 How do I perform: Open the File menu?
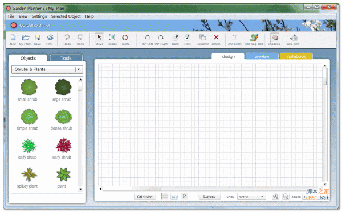(x=11, y=16)
